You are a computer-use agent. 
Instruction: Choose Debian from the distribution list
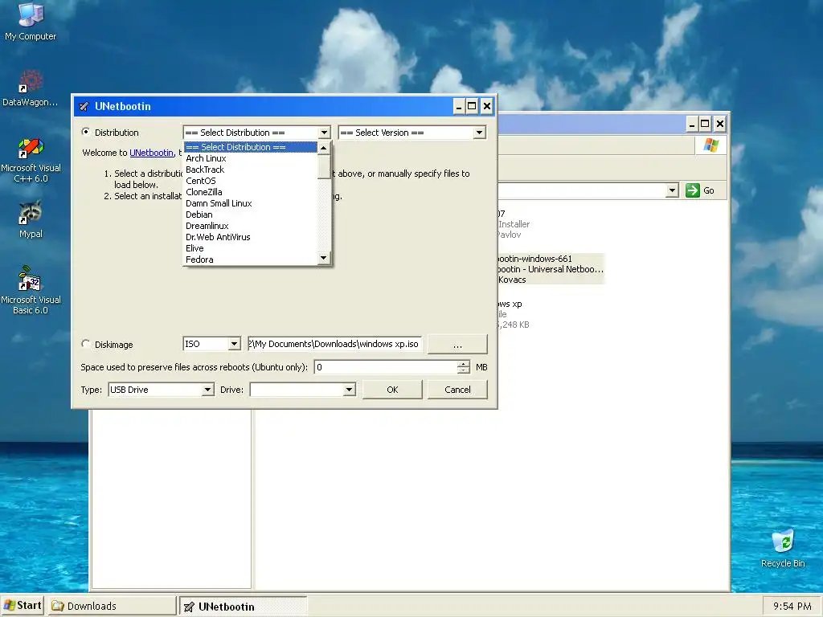(251, 215)
